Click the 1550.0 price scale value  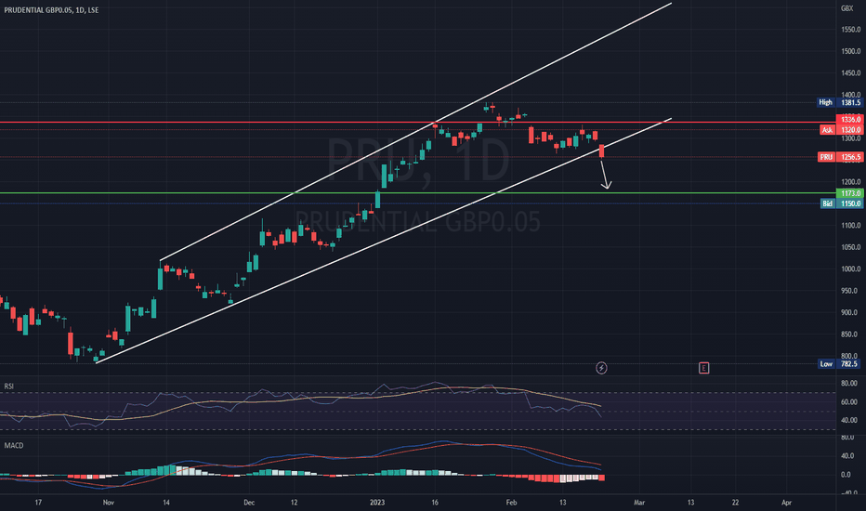[x=851, y=30]
